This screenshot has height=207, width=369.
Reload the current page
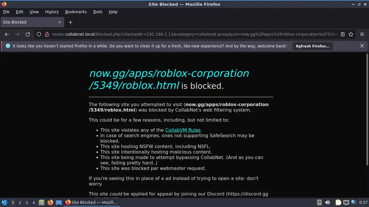click(x=28, y=34)
